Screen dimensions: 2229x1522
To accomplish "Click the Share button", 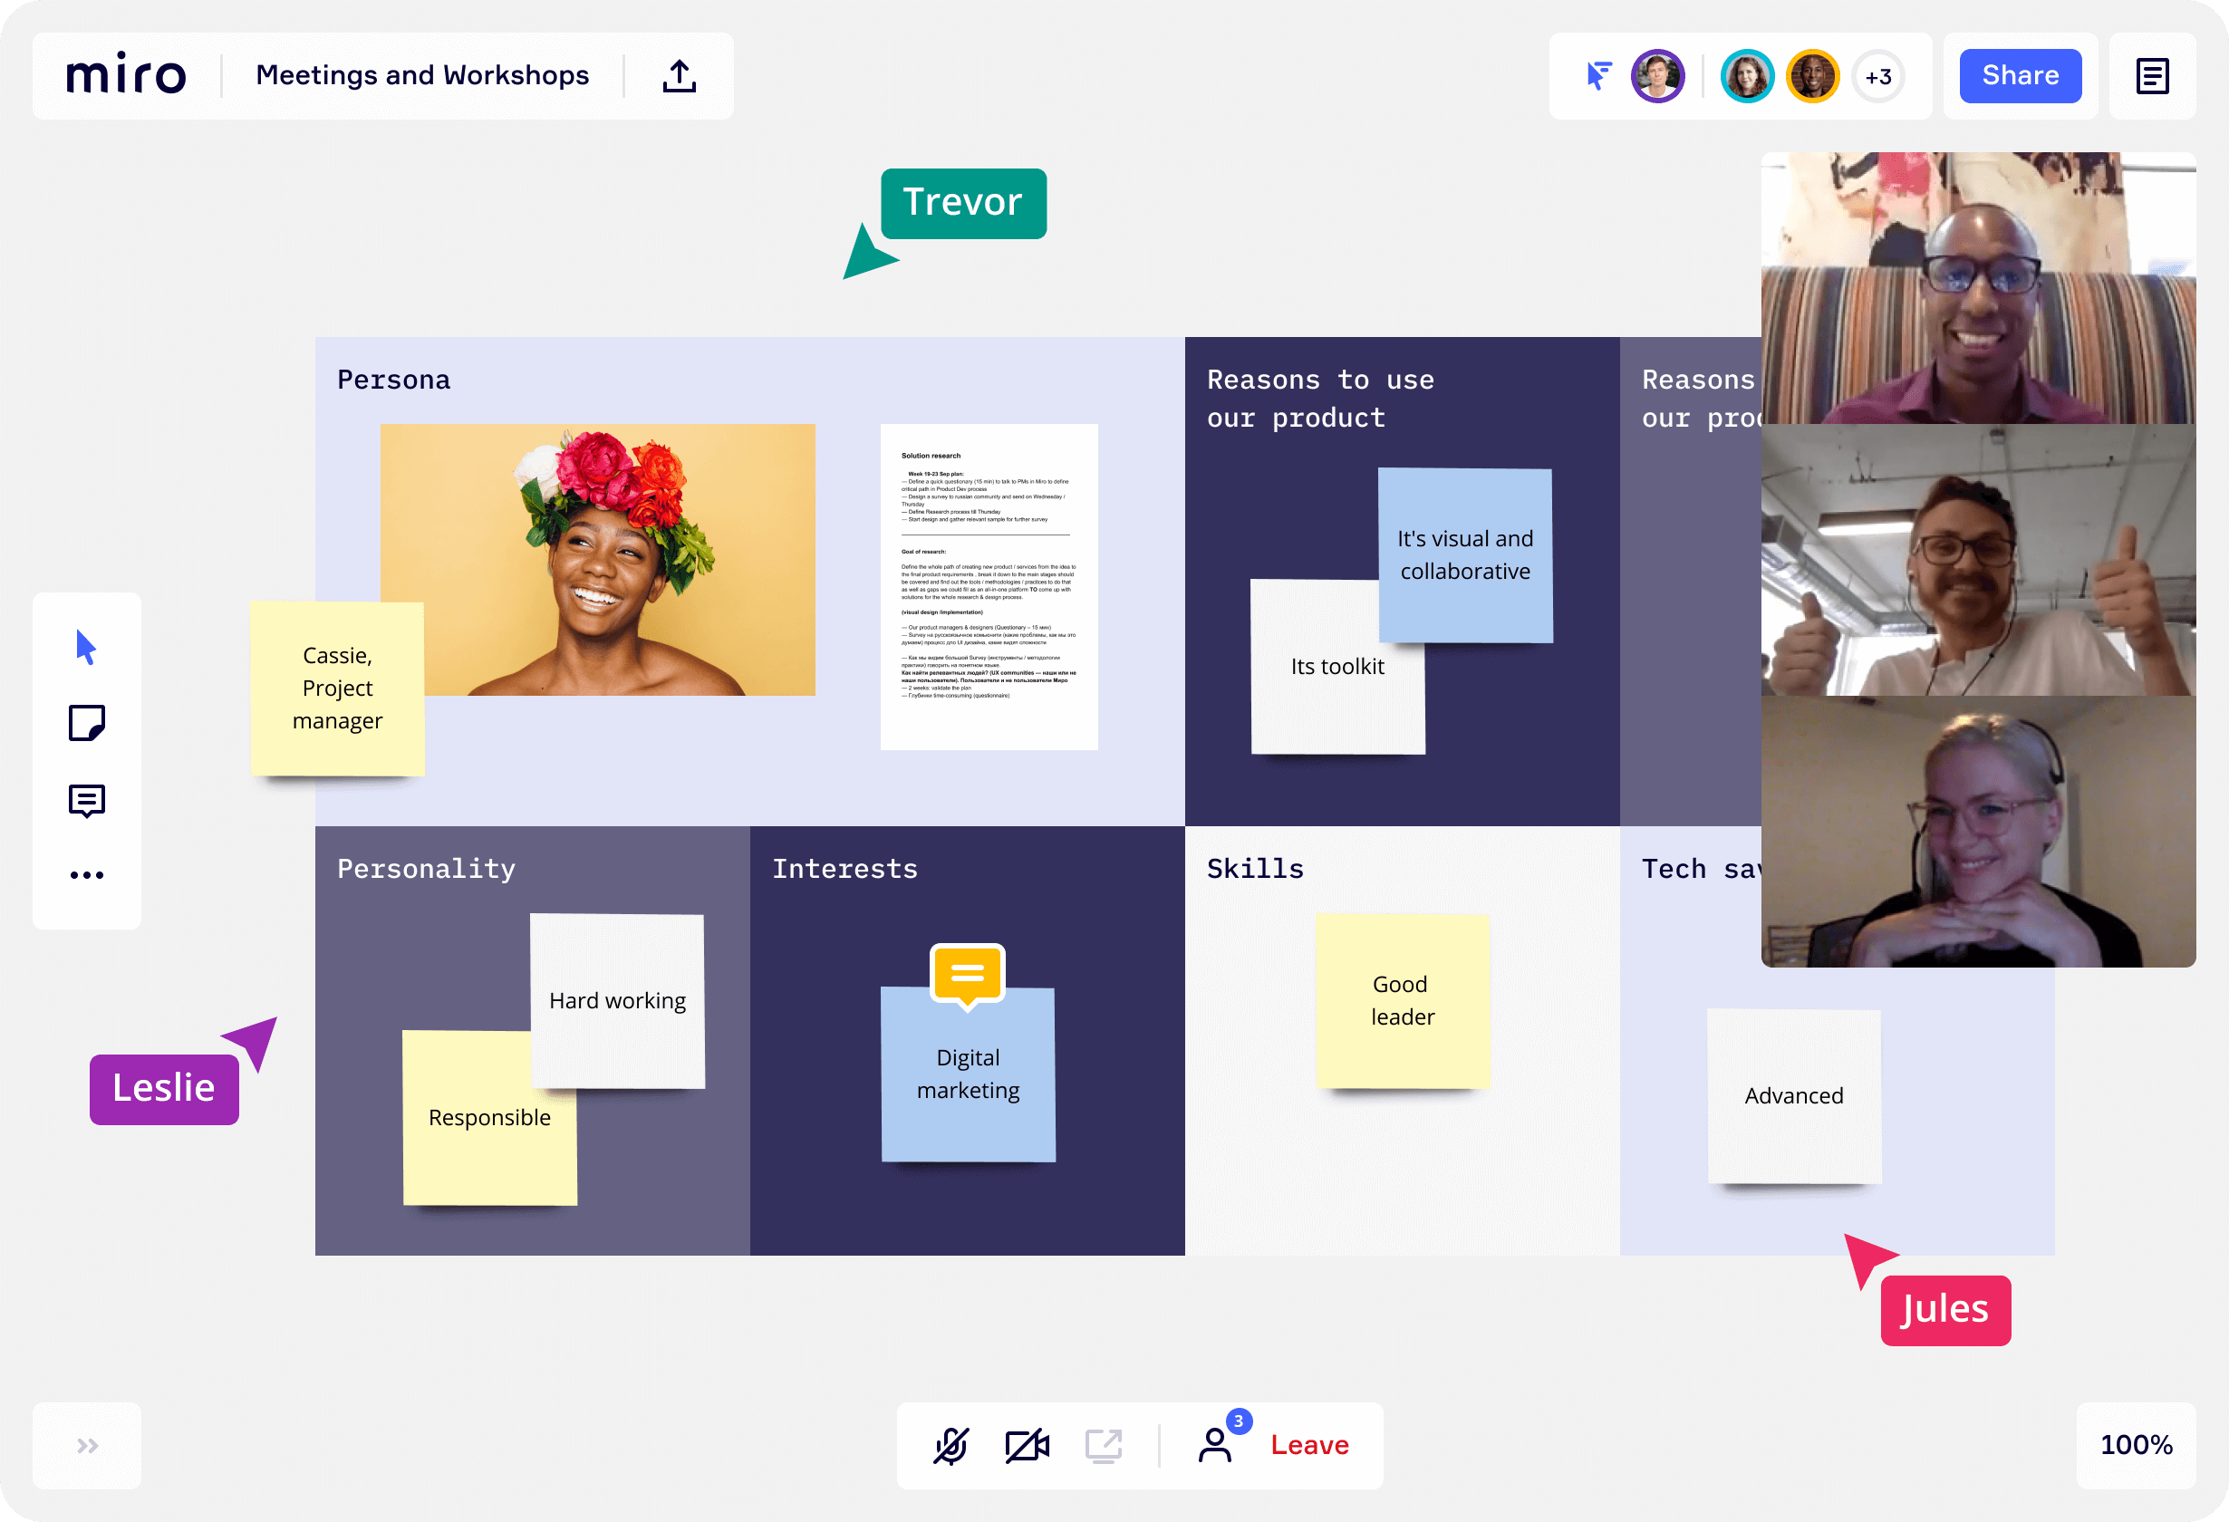I will click(x=2019, y=76).
